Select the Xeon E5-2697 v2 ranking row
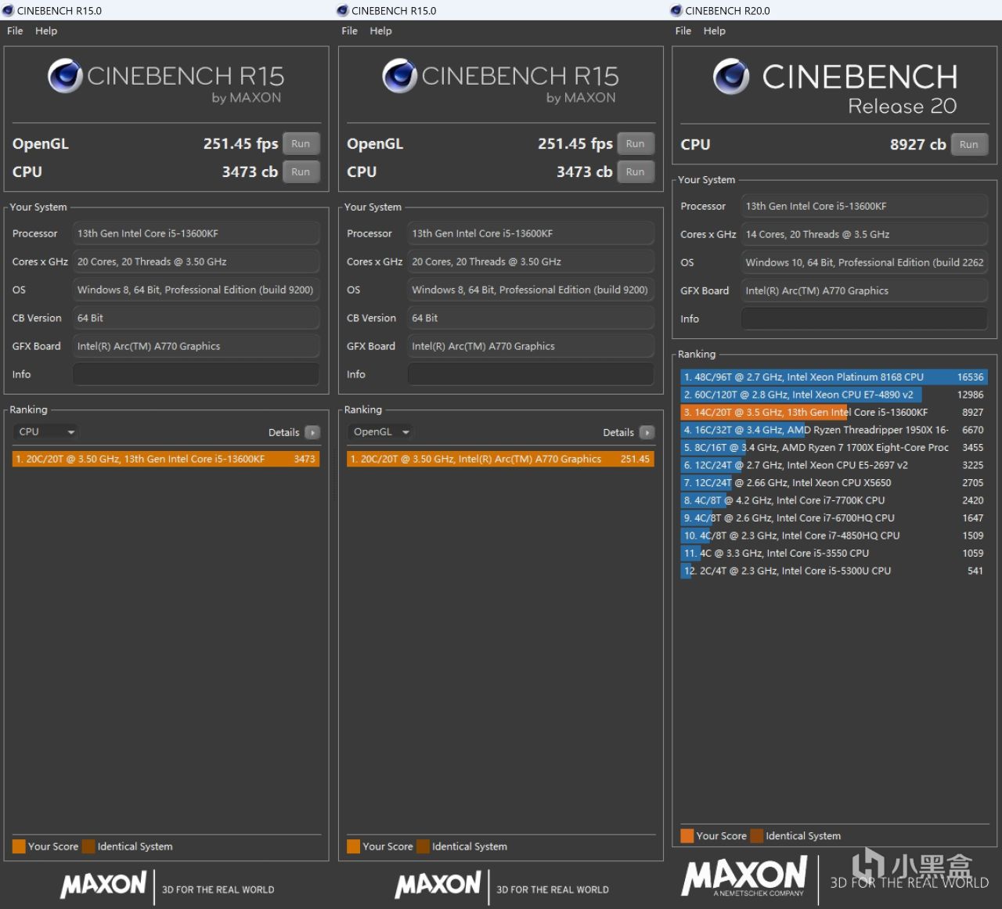This screenshot has width=1002, height=909. [x=834, y=465]
